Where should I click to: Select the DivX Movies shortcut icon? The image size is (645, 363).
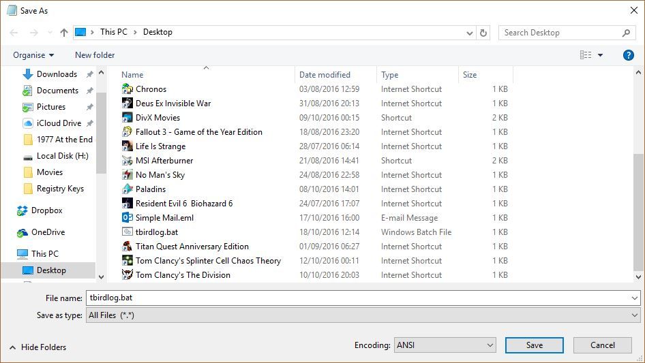pos(127,118)
